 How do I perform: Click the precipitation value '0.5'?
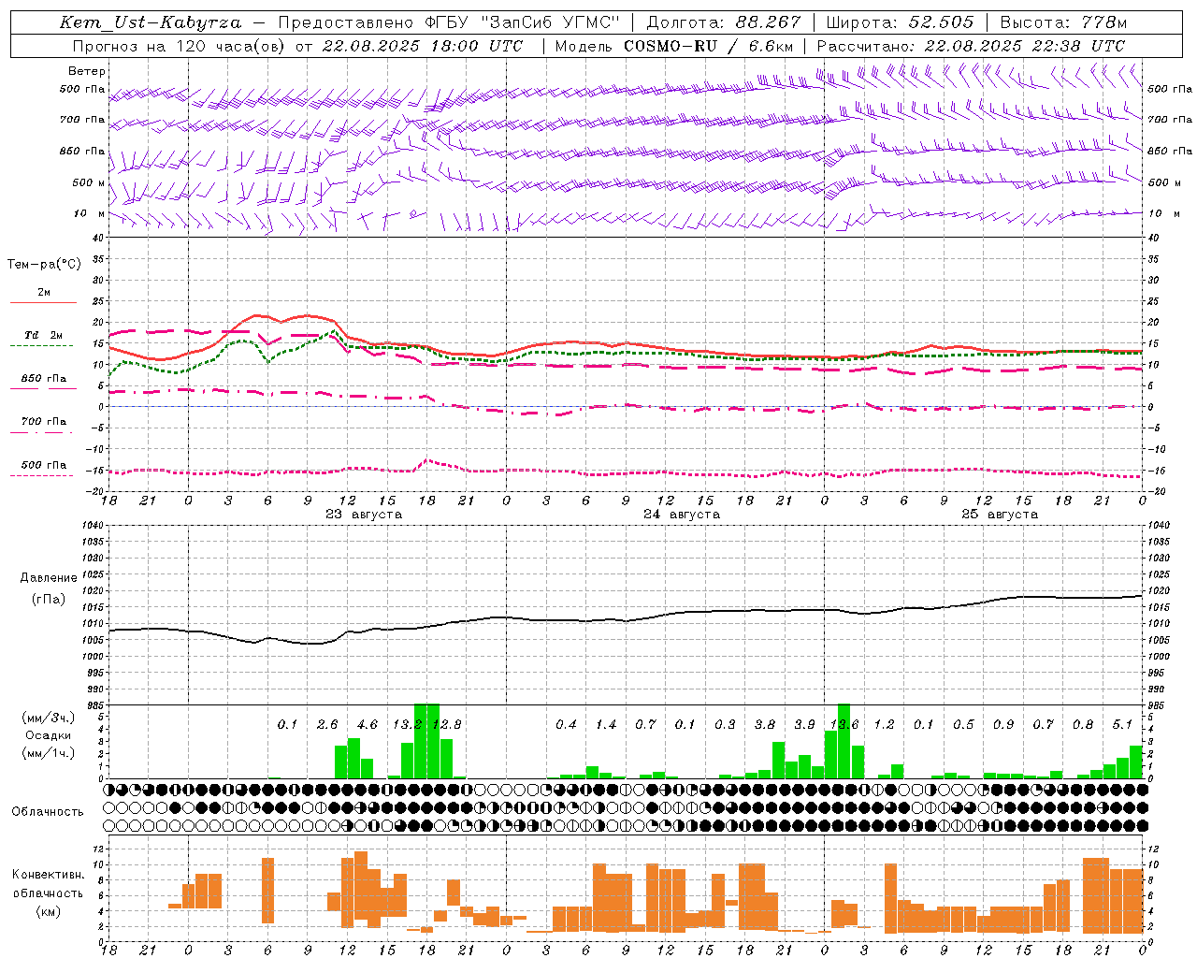(x=963, y=725)
